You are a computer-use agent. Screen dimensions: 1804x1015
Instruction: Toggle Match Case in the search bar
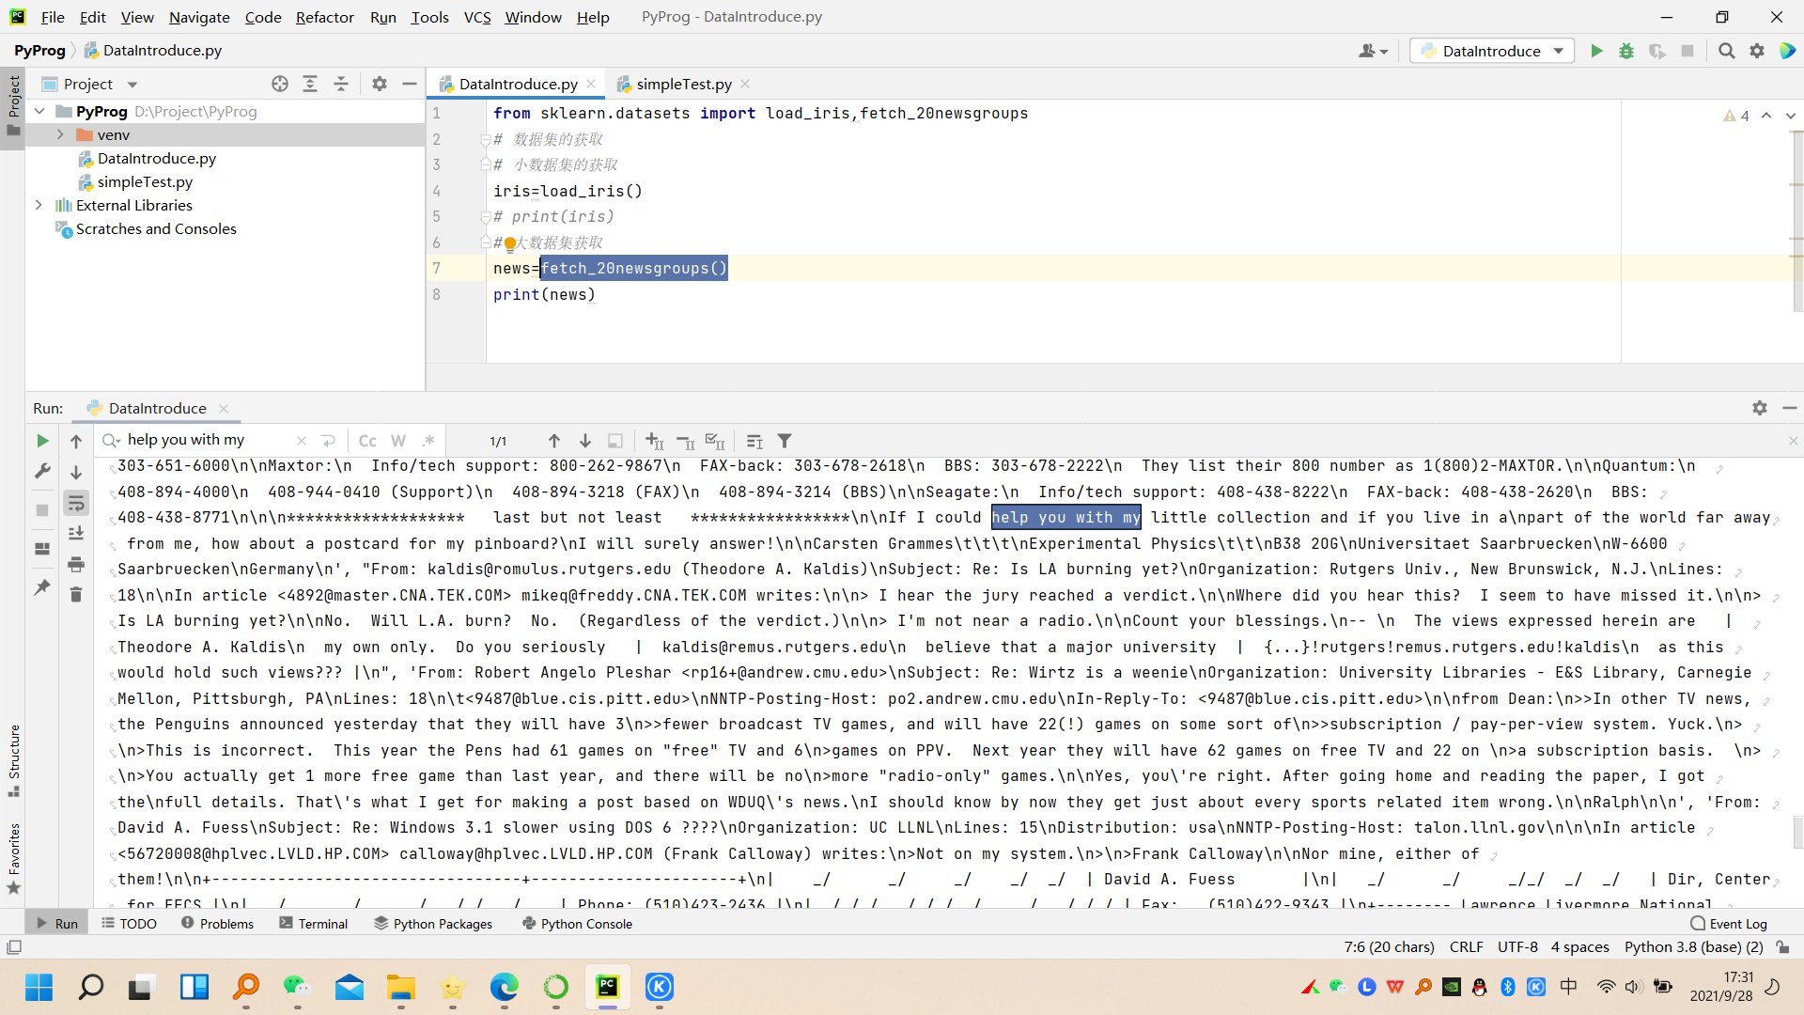pos(367,441)
